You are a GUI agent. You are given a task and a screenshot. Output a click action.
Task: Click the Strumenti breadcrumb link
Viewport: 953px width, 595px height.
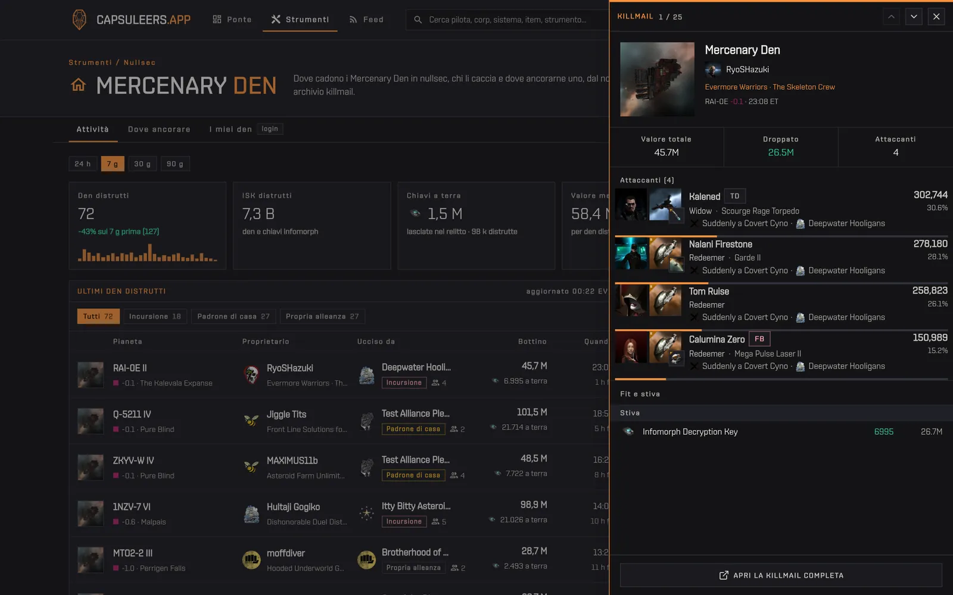pos(90,62)
